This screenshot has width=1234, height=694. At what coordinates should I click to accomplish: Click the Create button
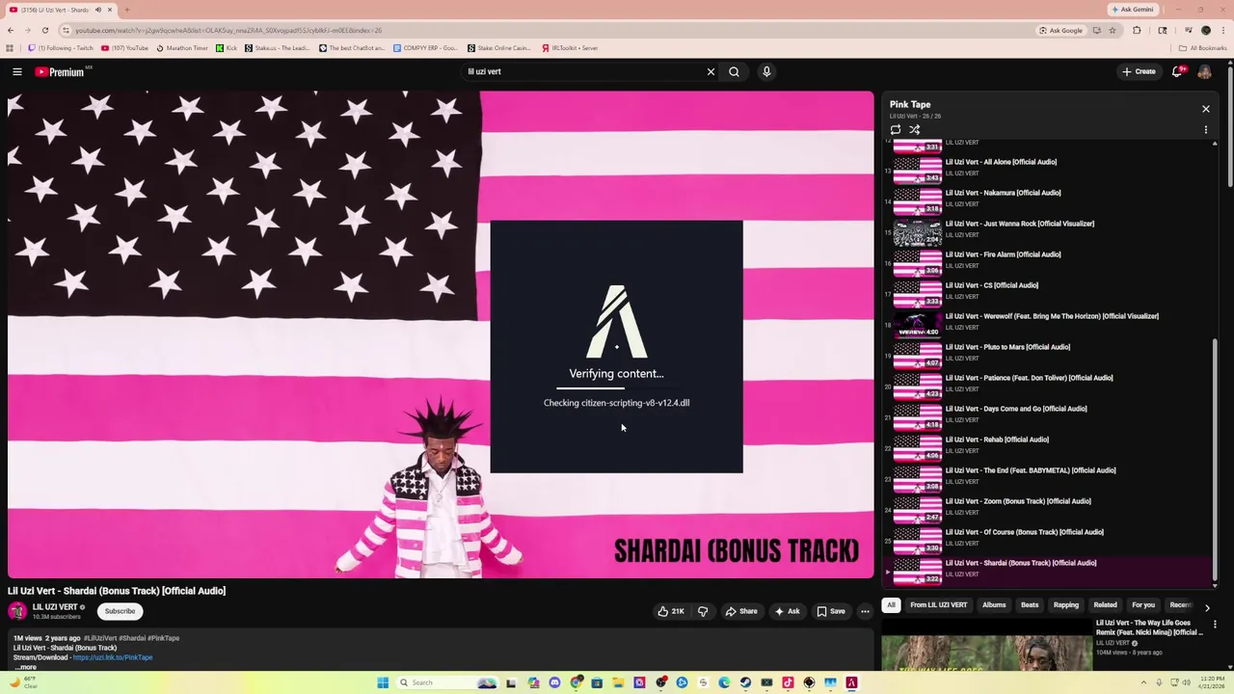pyautogui.click(x=1139, y=71)
